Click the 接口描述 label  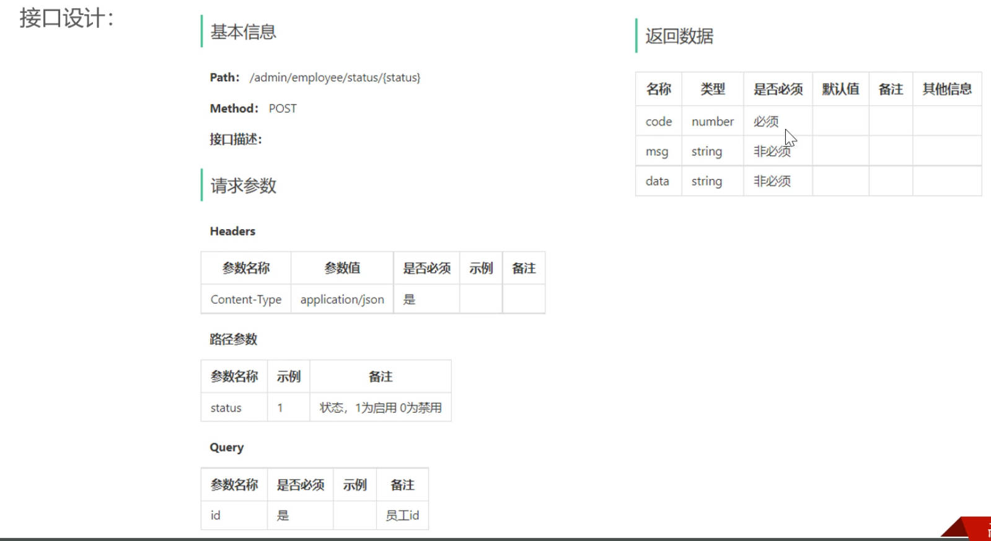tap(236, 139)
